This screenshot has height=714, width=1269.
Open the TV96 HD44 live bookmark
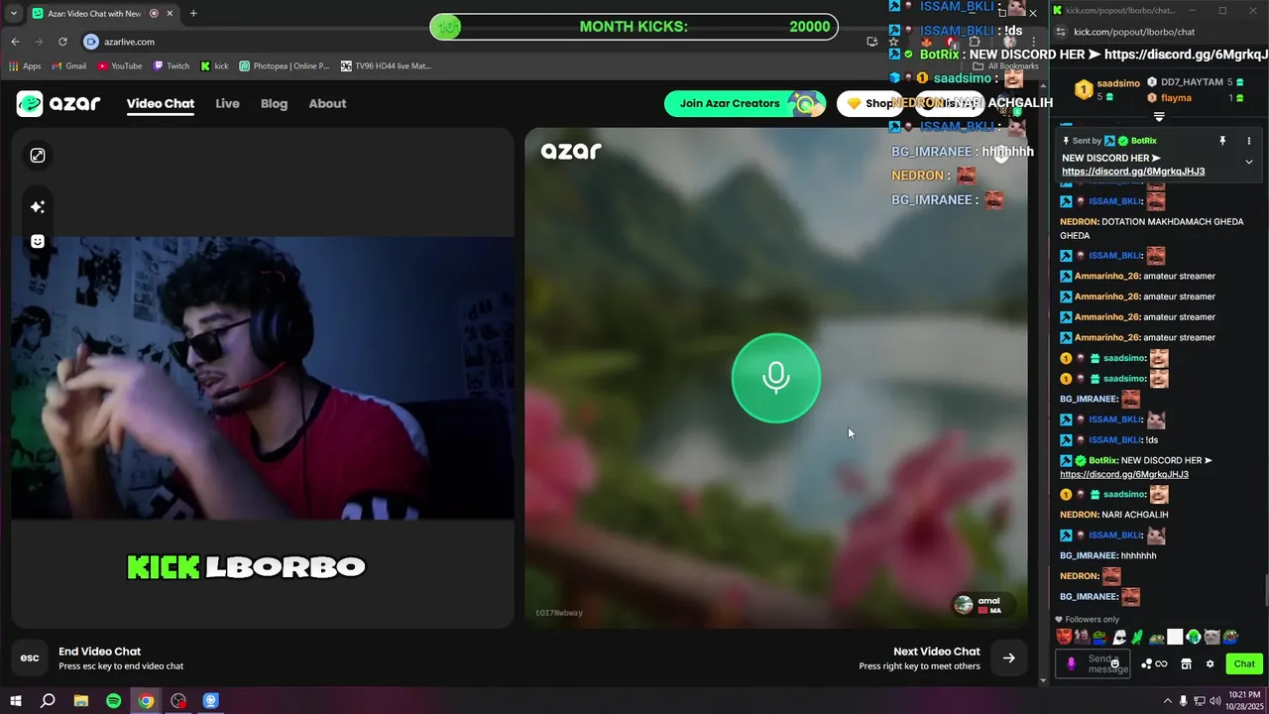point(386,65)
